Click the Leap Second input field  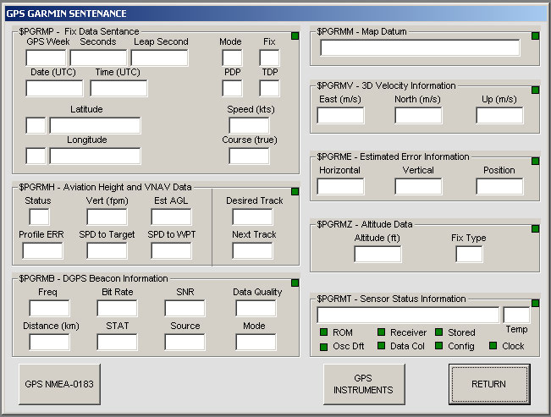pyautogui.click(x=159, y=58)
